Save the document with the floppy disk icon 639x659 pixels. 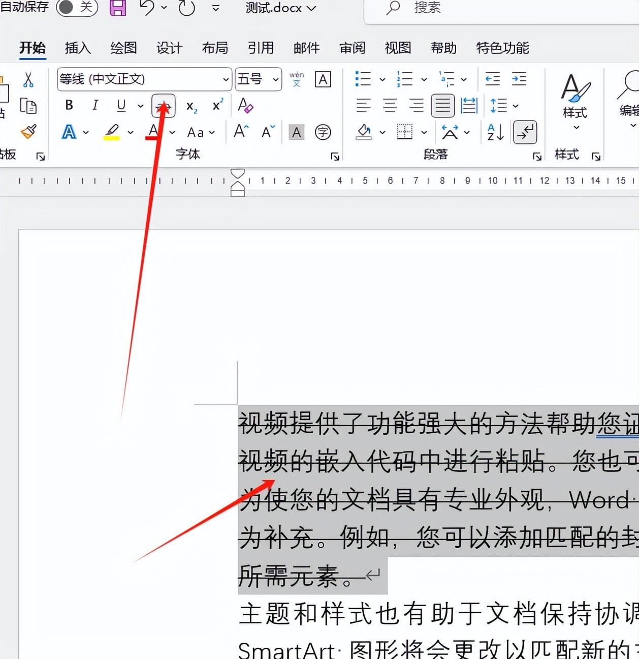118,7
